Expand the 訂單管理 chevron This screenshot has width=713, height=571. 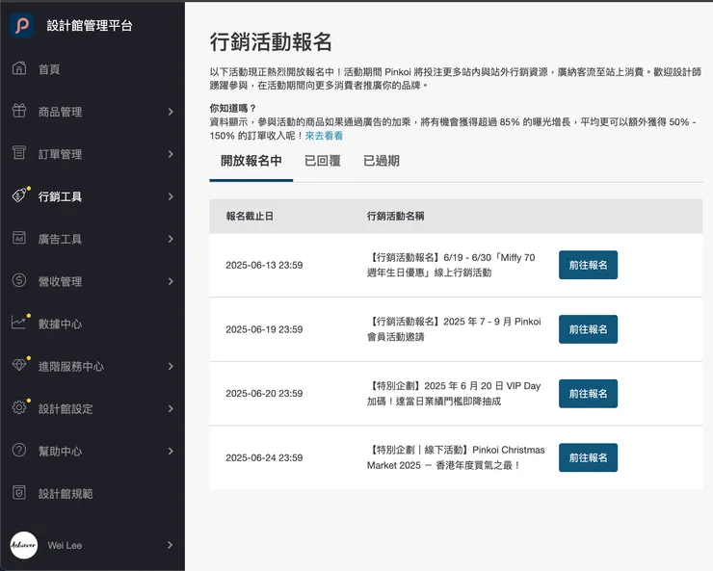tap(171, 154)
